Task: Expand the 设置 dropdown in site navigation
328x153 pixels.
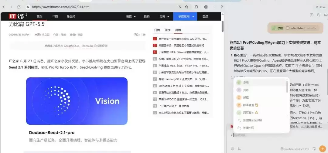Action: tap(131, 16)
